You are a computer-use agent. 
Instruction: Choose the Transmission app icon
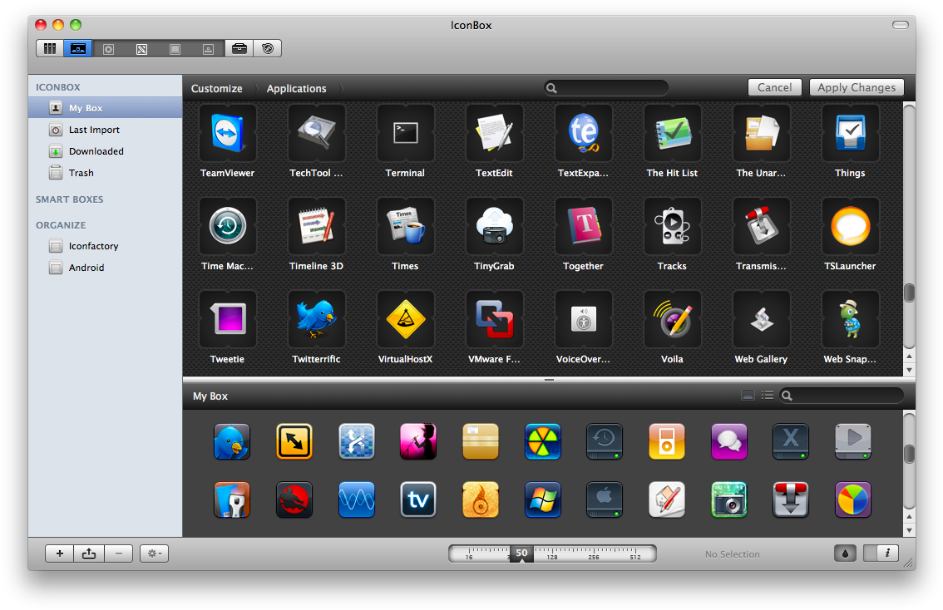(x=762, y=226)
